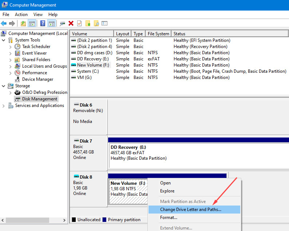Click the Forward arrow toolbar icon
The width and height of the screenshot is (289, 231).
pos(12,23)
